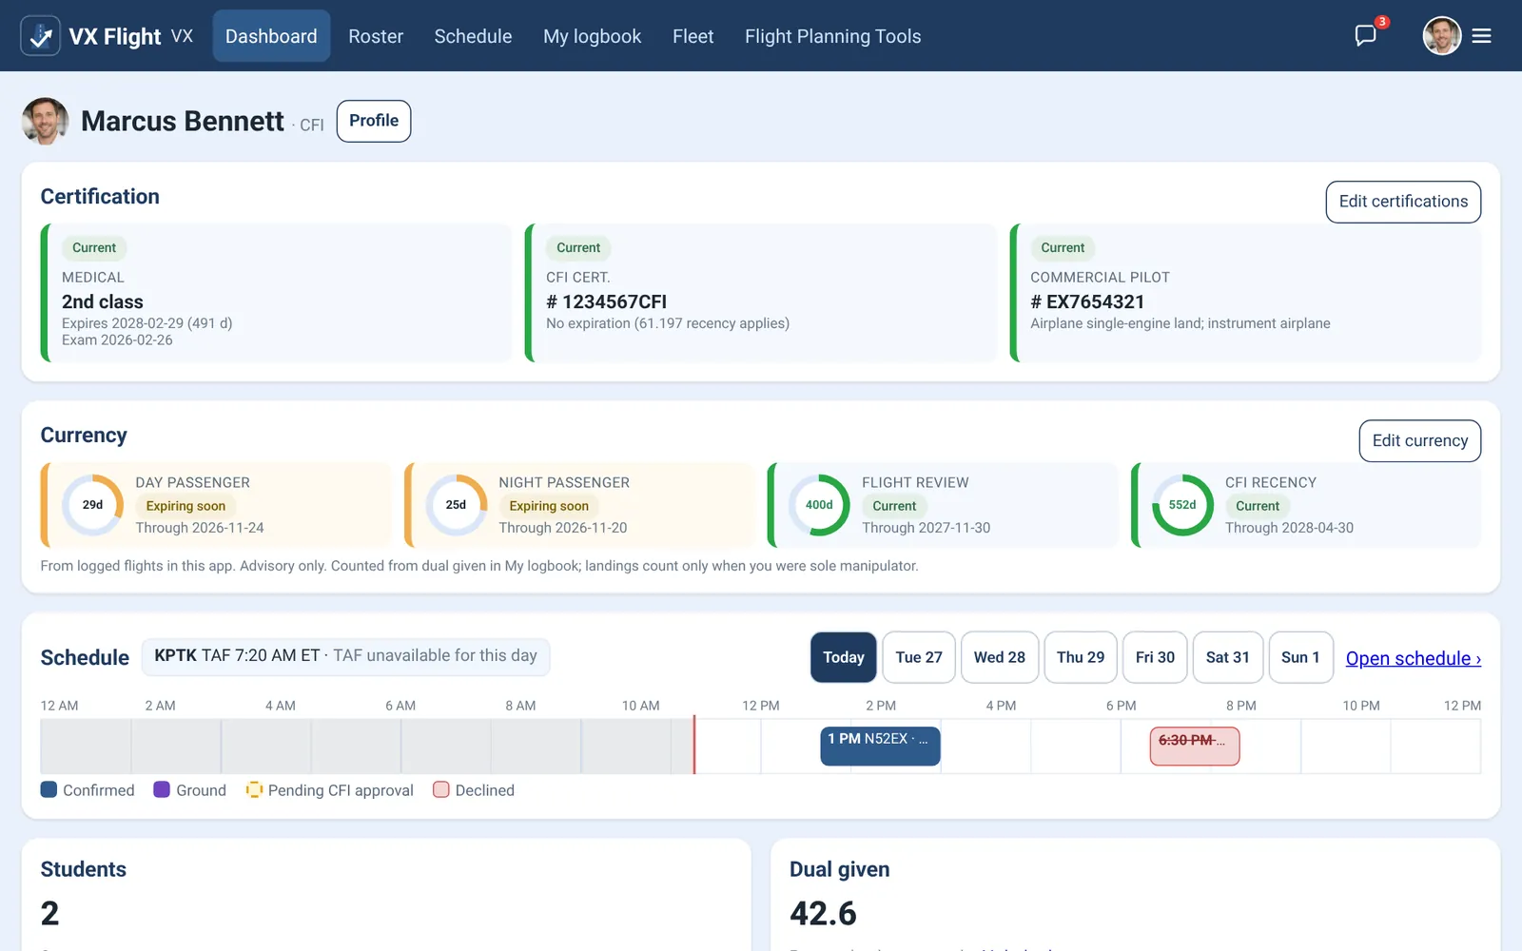Open My logbook

click(x=593, y=36)
